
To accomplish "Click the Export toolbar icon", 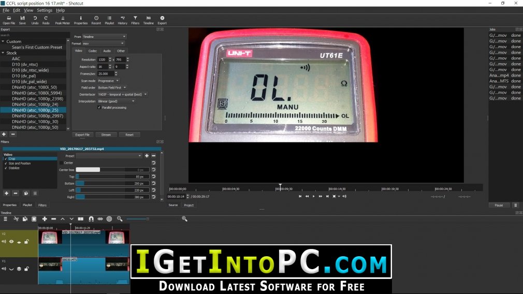I will pyautogui.click(x=162, y=20).
